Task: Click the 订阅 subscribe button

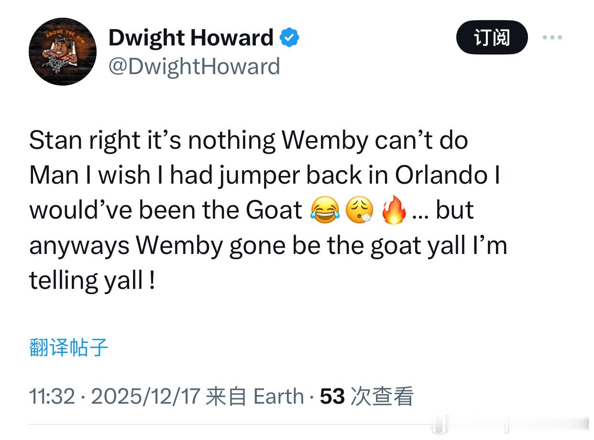Action: pos(492,37)
